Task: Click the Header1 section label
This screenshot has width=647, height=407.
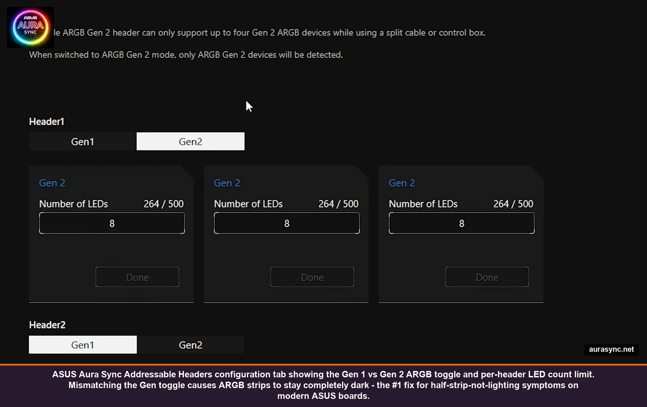Action: pyautogui.click(x=46, y=121)
